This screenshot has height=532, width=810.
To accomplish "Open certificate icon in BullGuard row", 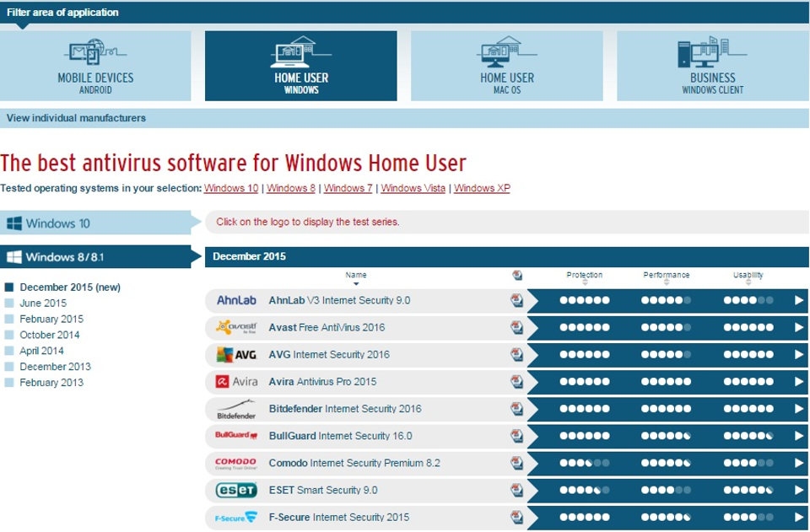I will tap(516, 436).
